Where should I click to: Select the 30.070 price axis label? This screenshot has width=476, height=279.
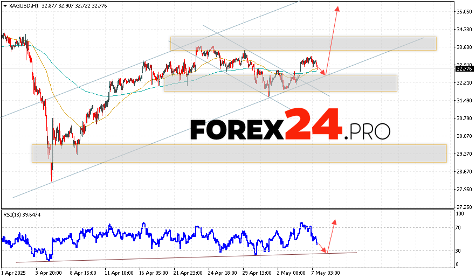click(464, 136)
